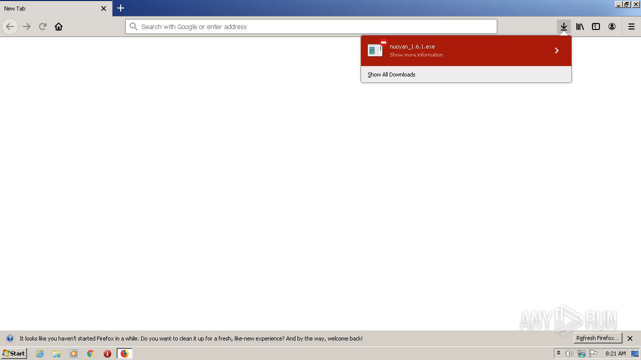Screen dimensions: 641x360
Task: Open Windows Media Player from taskbar
Action: (74, 353)
